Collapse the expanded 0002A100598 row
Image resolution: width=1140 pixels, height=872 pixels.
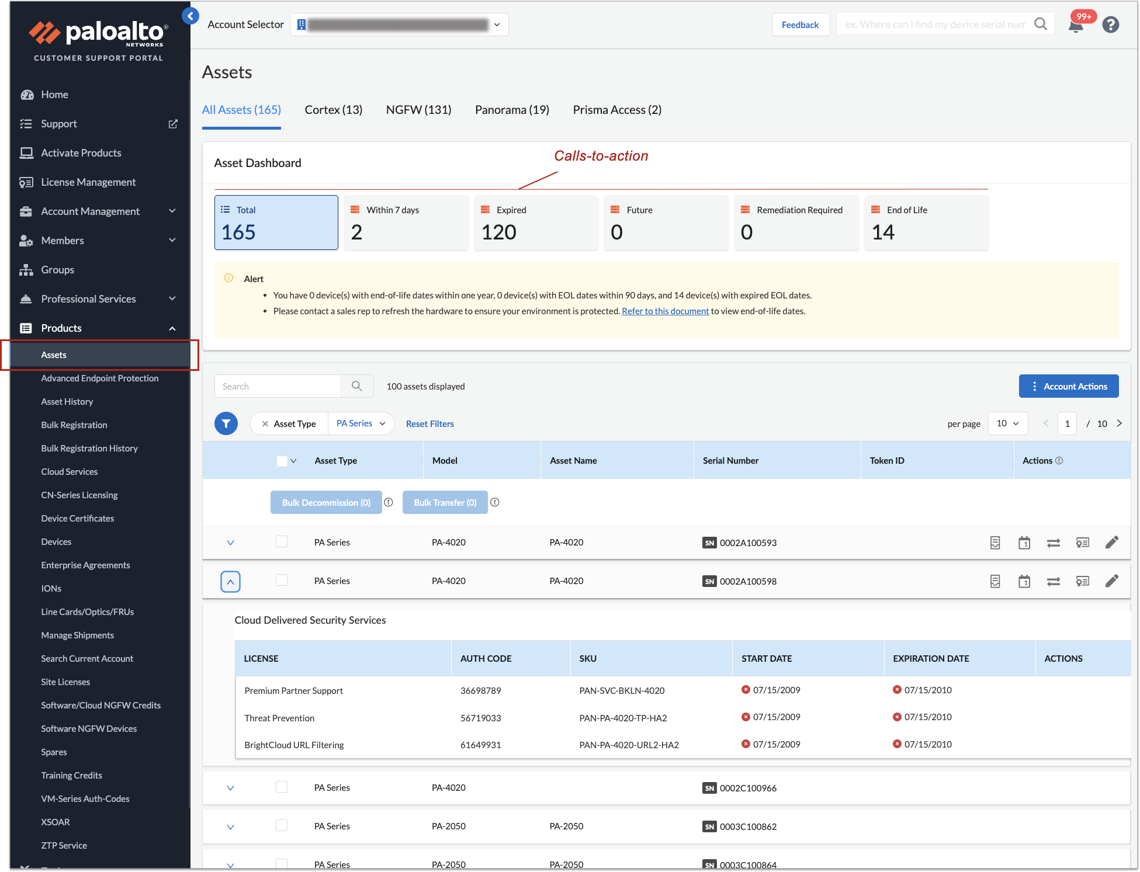230,581
